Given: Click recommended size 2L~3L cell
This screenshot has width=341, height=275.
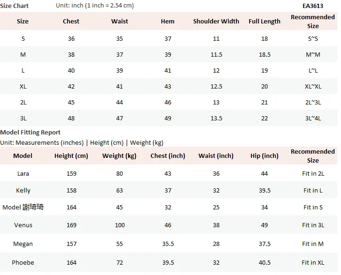Looking at the screenshot, I should [x=313, y=102].
